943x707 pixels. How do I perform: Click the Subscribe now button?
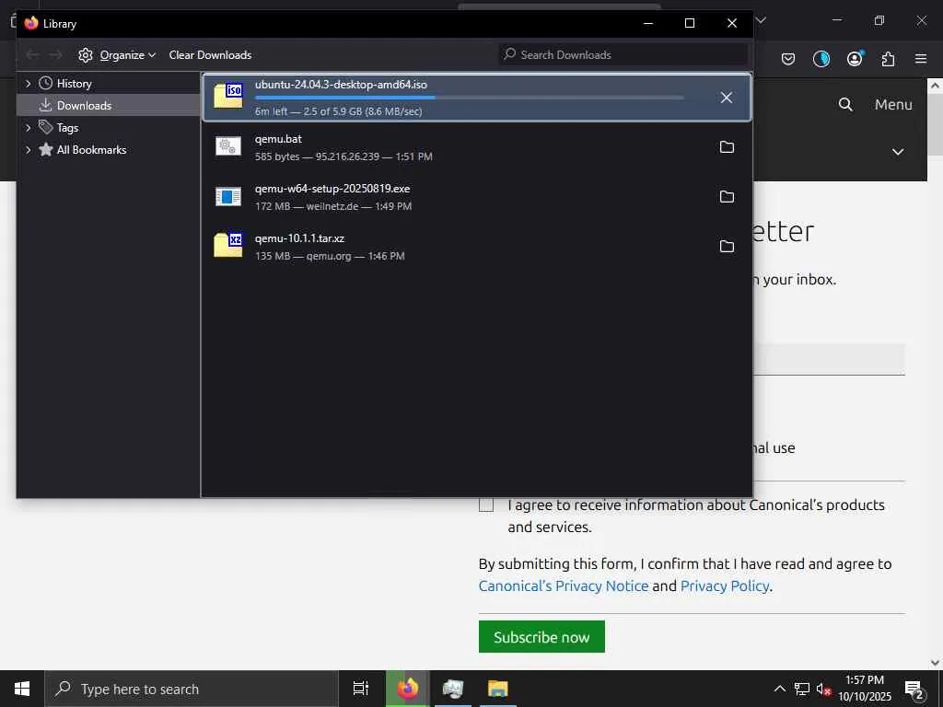pos(541,637)
